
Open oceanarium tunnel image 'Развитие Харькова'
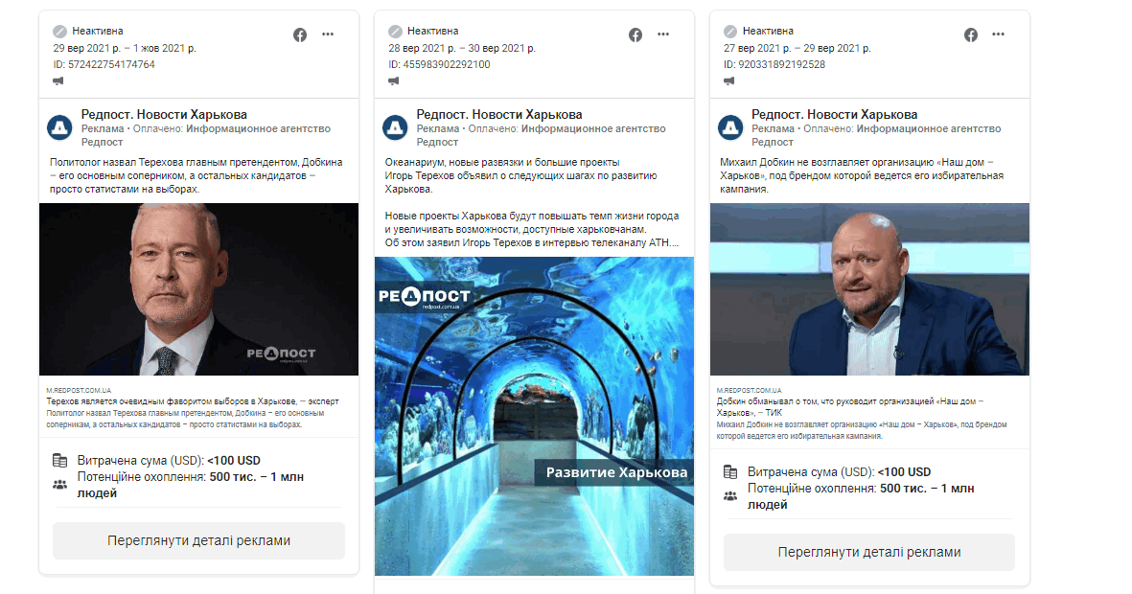[534, 415]
